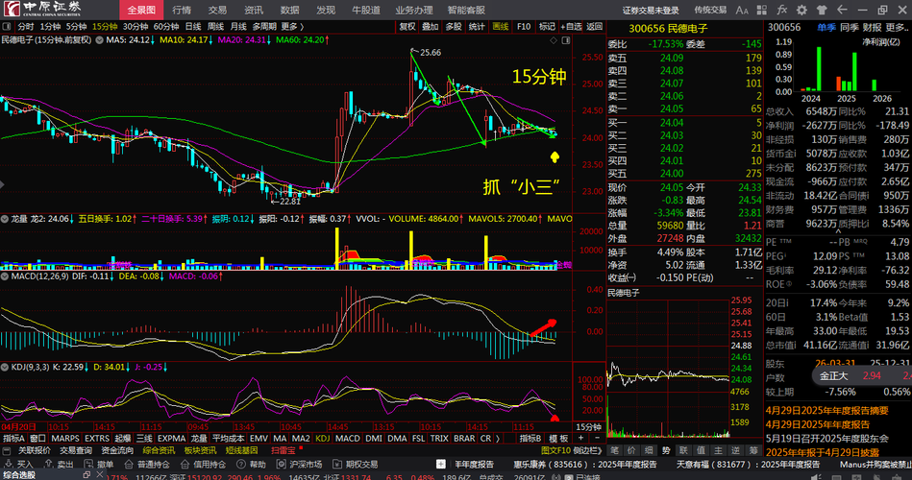
Task: Open KDJ indicator settings round icon
Action: (x=5, y=368)
